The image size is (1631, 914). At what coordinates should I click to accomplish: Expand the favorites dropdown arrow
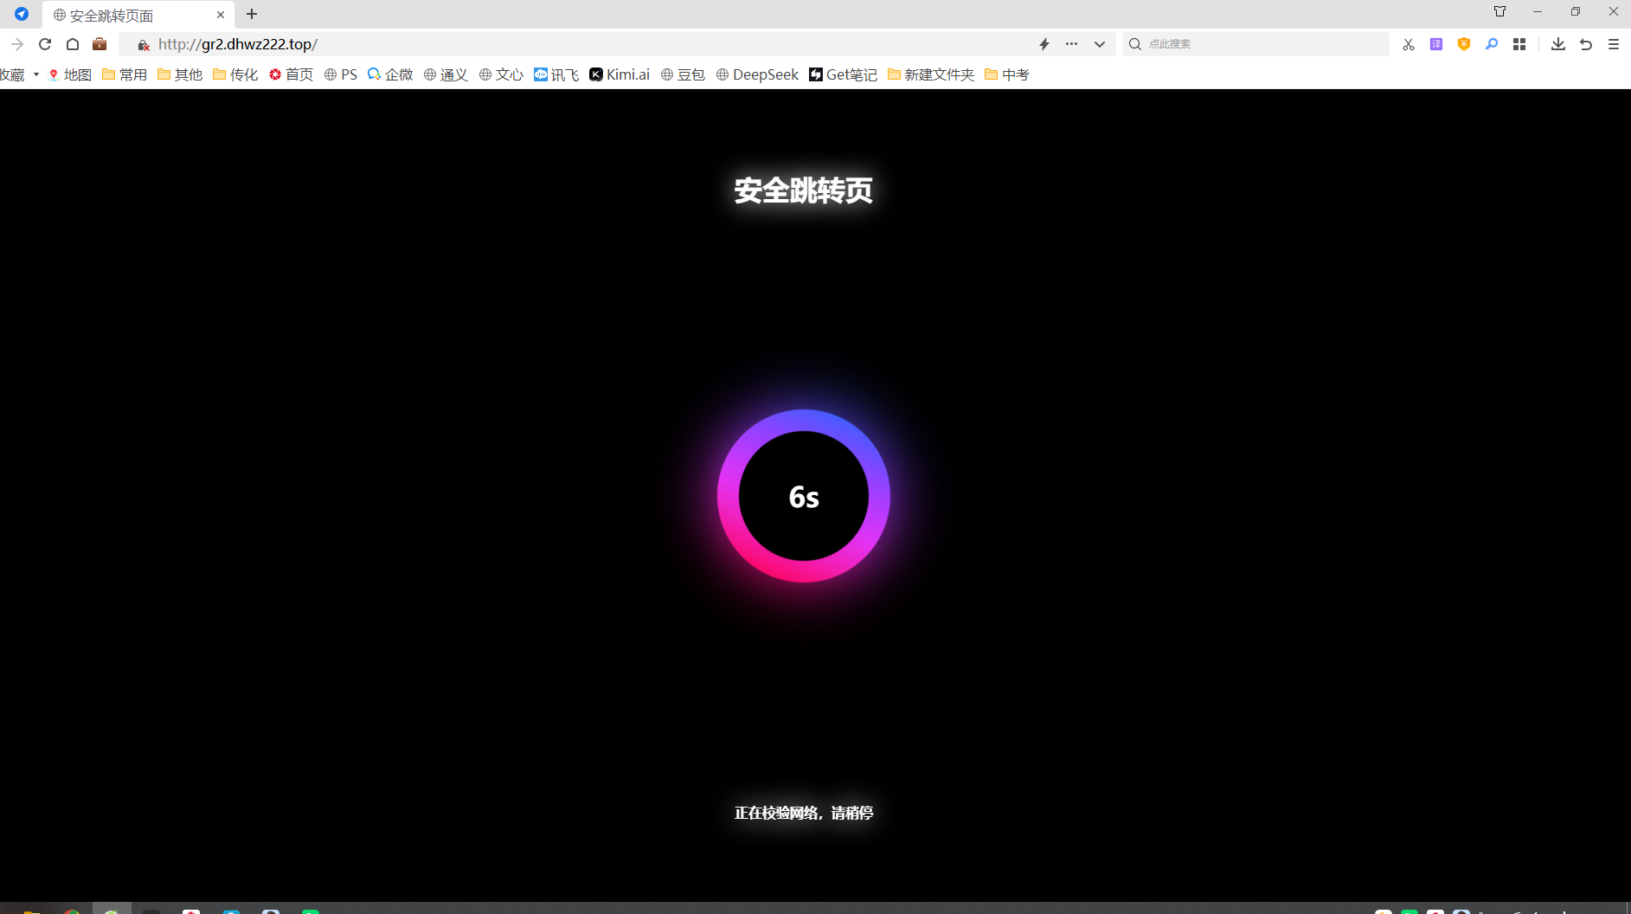point(36,74)
